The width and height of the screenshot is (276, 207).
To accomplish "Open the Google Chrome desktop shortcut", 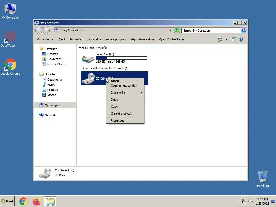I will (x=10, y=67).
